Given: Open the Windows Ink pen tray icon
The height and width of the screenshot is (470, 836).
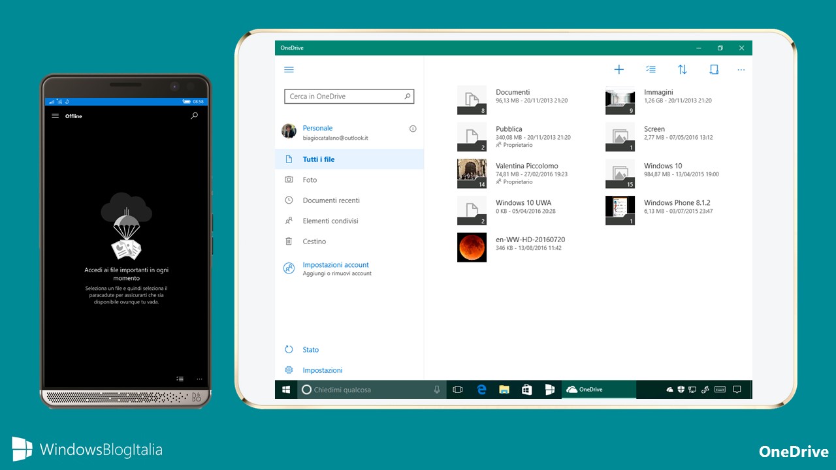Looking at the screenshot, I should click(705, 390).
